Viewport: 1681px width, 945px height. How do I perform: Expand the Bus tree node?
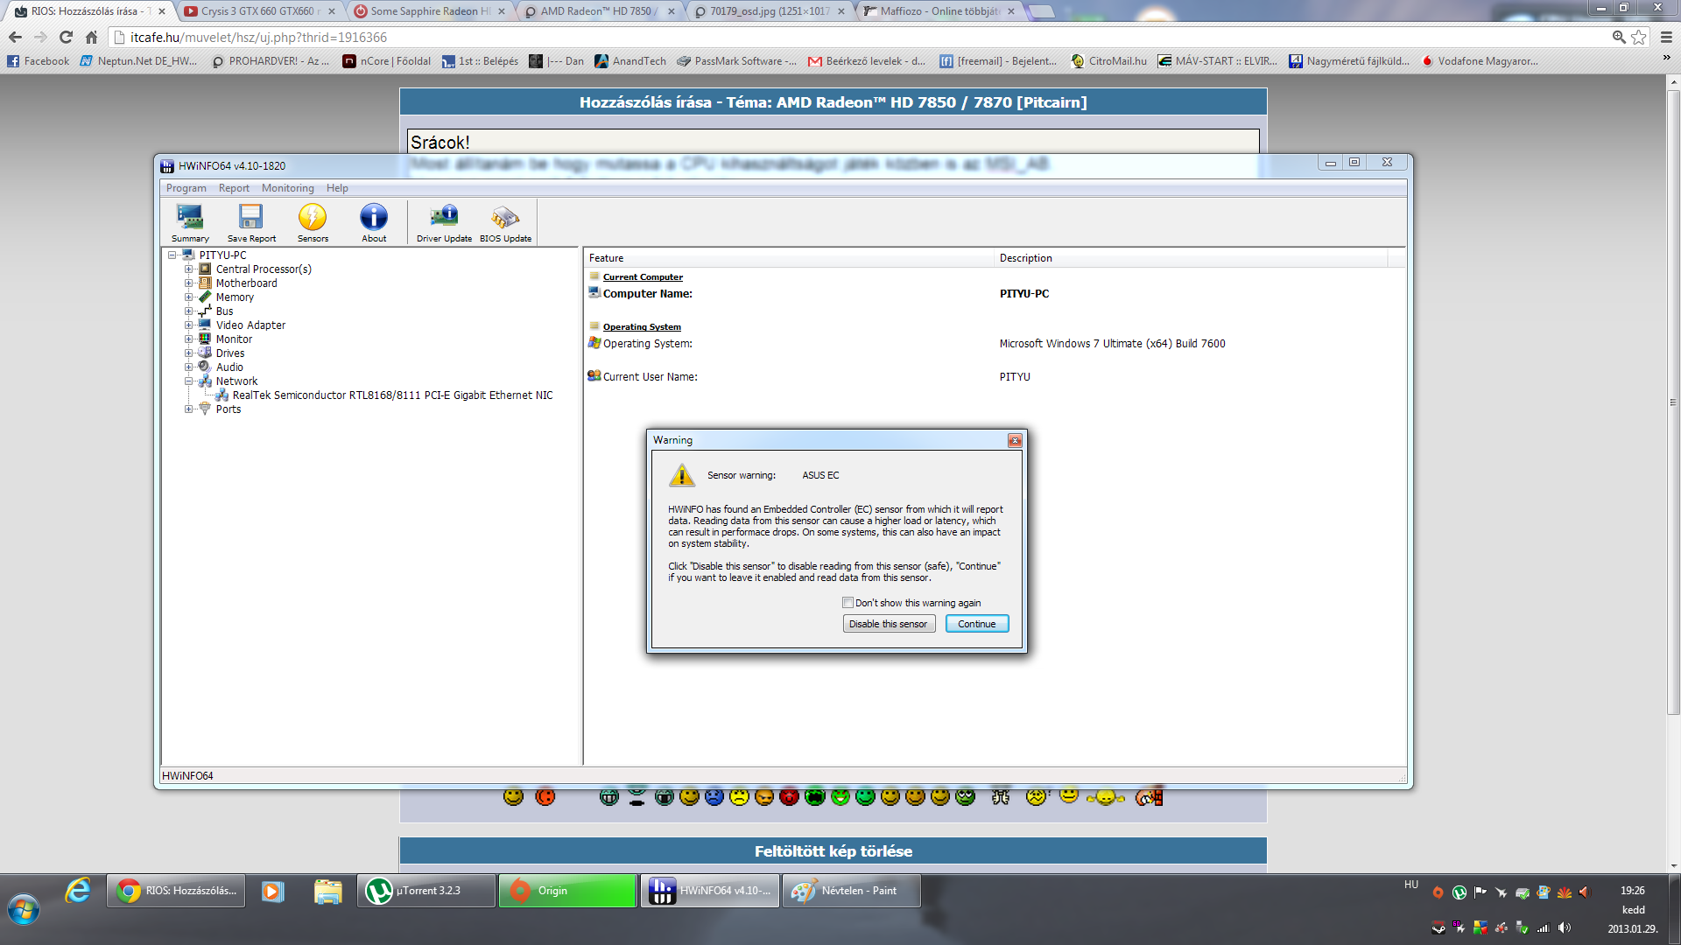[188, 311]
